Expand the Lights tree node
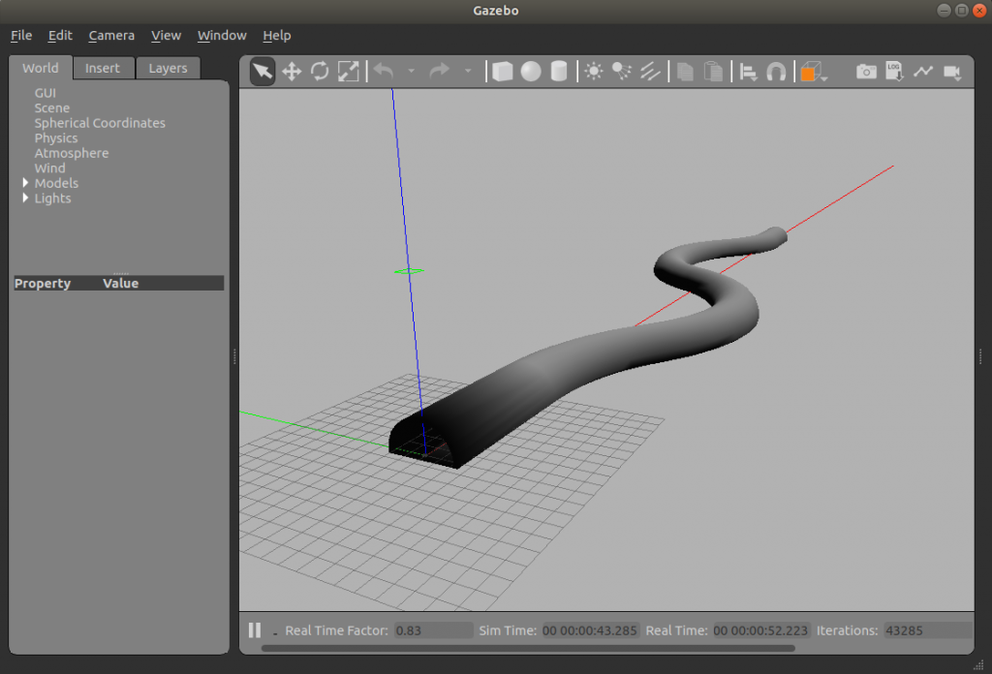Image resolution: width=992 pixels, height=674 pixels. pos(25,198)
